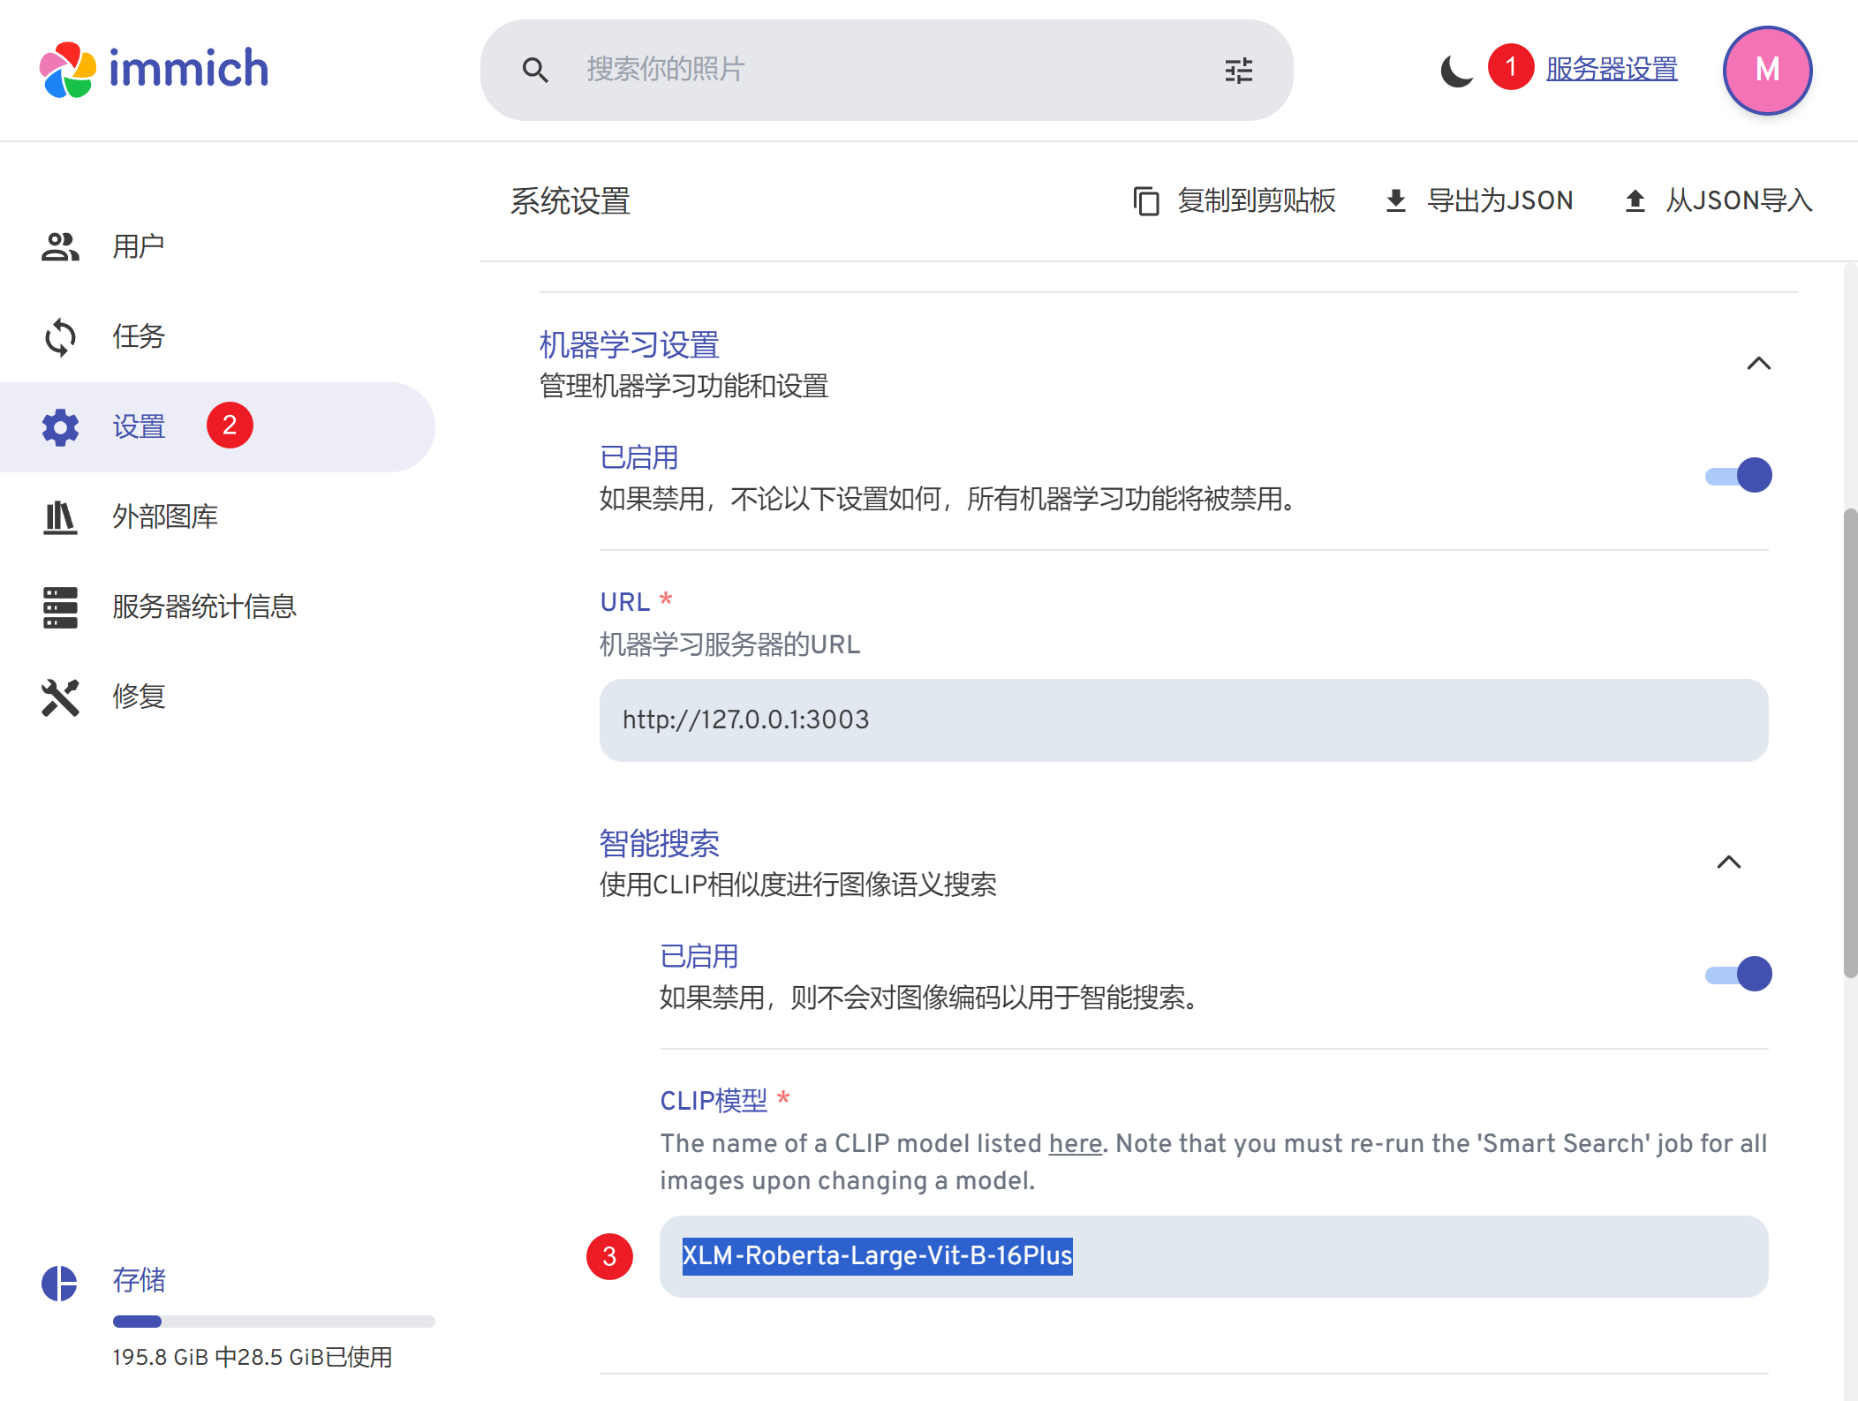Open the 'here' CLIP model list link
This screenshot has height=1401, width=1858.
click(x=1075, y=1144)
